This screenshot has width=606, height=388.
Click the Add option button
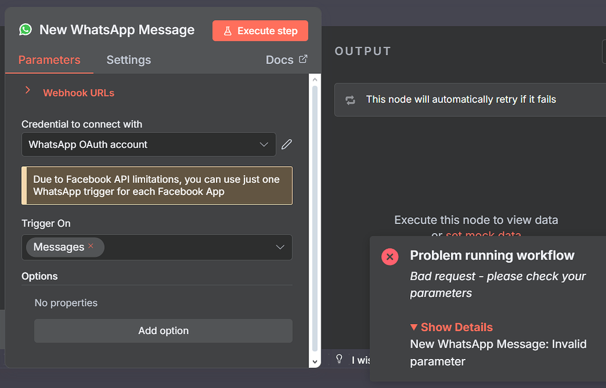coord(163,331)
